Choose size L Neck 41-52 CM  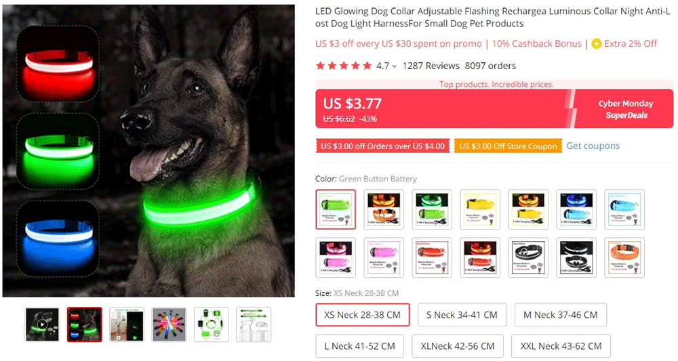click(360, 346)
